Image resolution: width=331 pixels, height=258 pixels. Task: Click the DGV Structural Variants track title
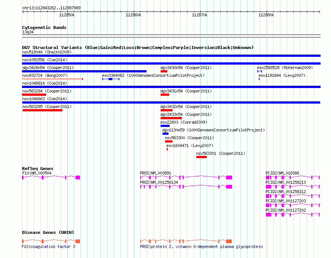point(138,48)
